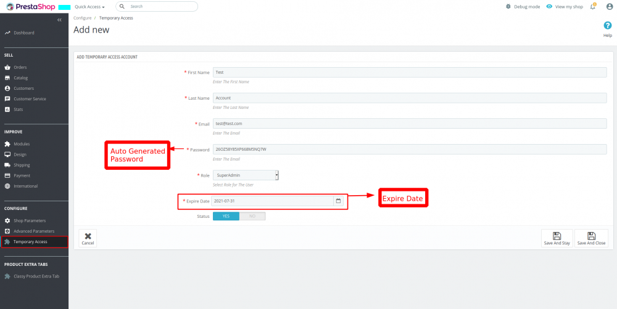Open the Advanced Parameters menu item
This screenshot has height=309, width=617.
coord(34,231)
